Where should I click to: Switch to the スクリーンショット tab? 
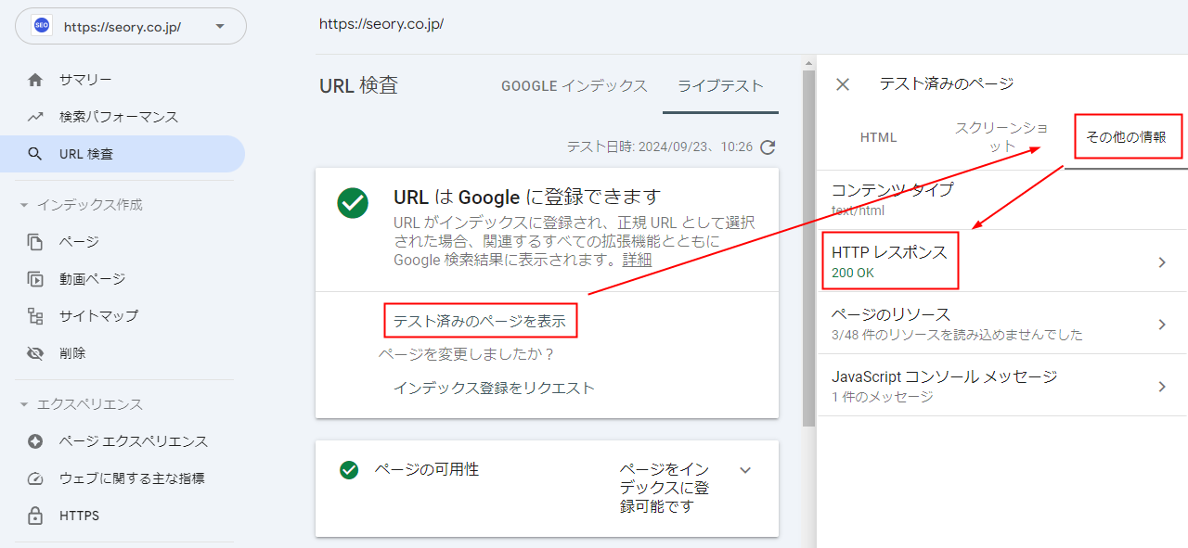click(1002, 137)
